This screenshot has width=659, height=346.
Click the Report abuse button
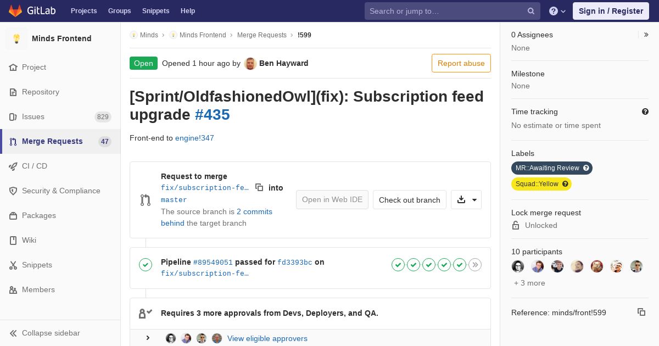tap(461, 63)
